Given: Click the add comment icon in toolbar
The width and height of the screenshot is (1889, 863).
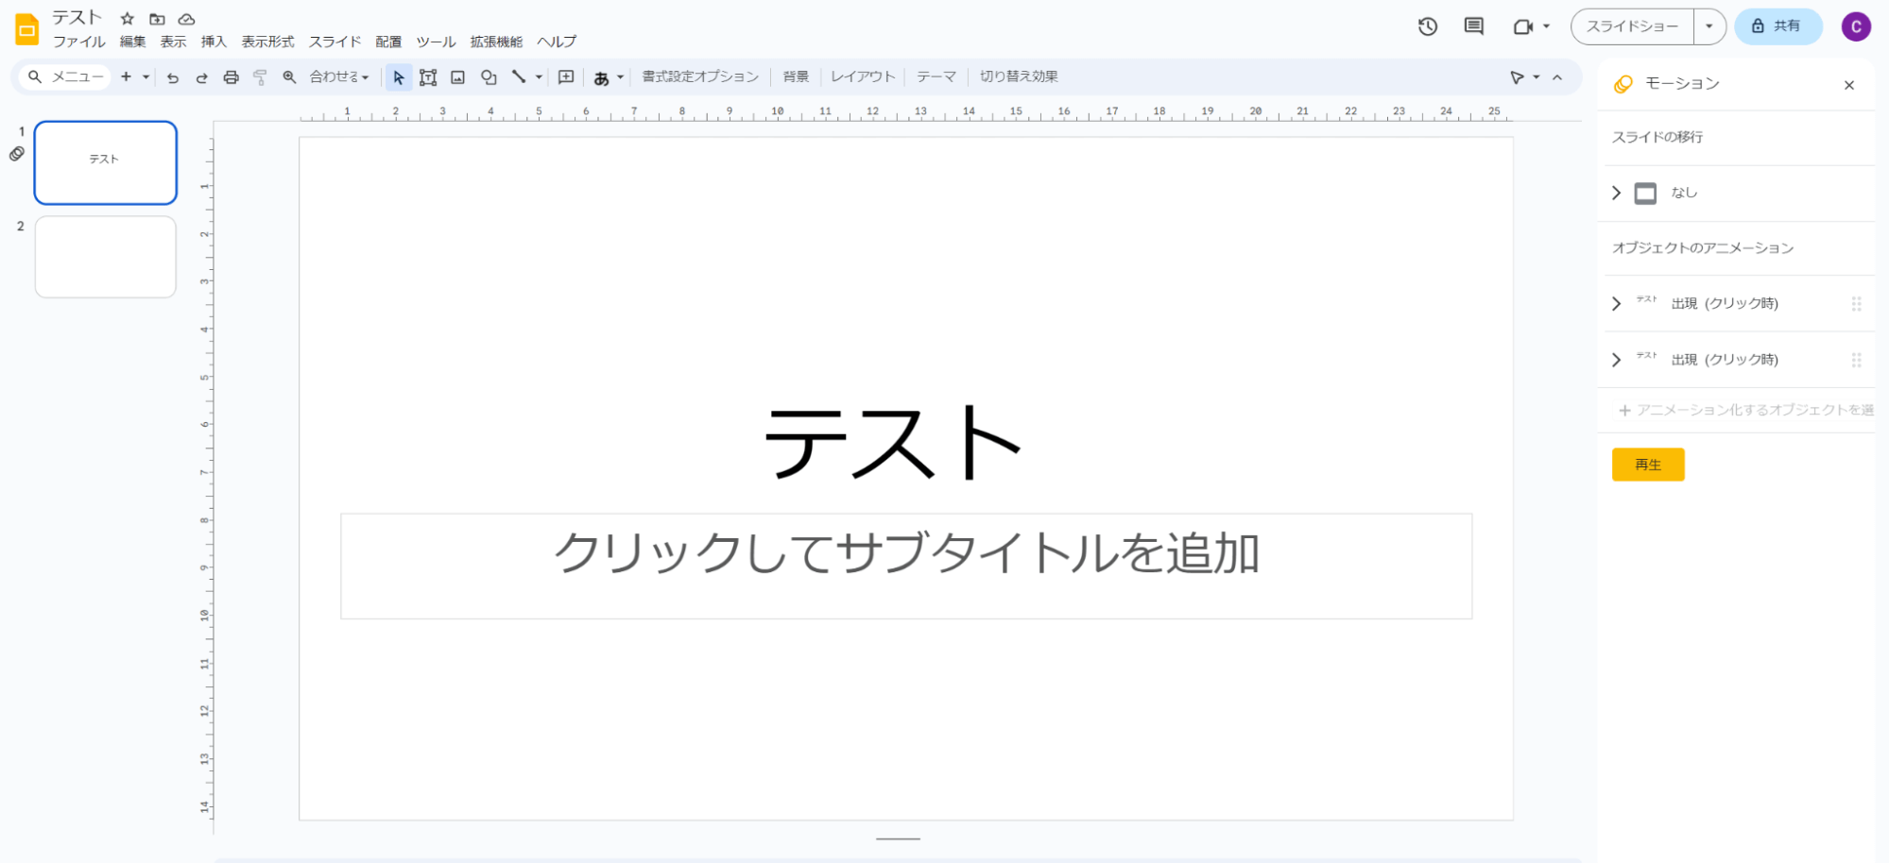Looking at the screenshot, I should pyautogui.click(x=566, y=77).
